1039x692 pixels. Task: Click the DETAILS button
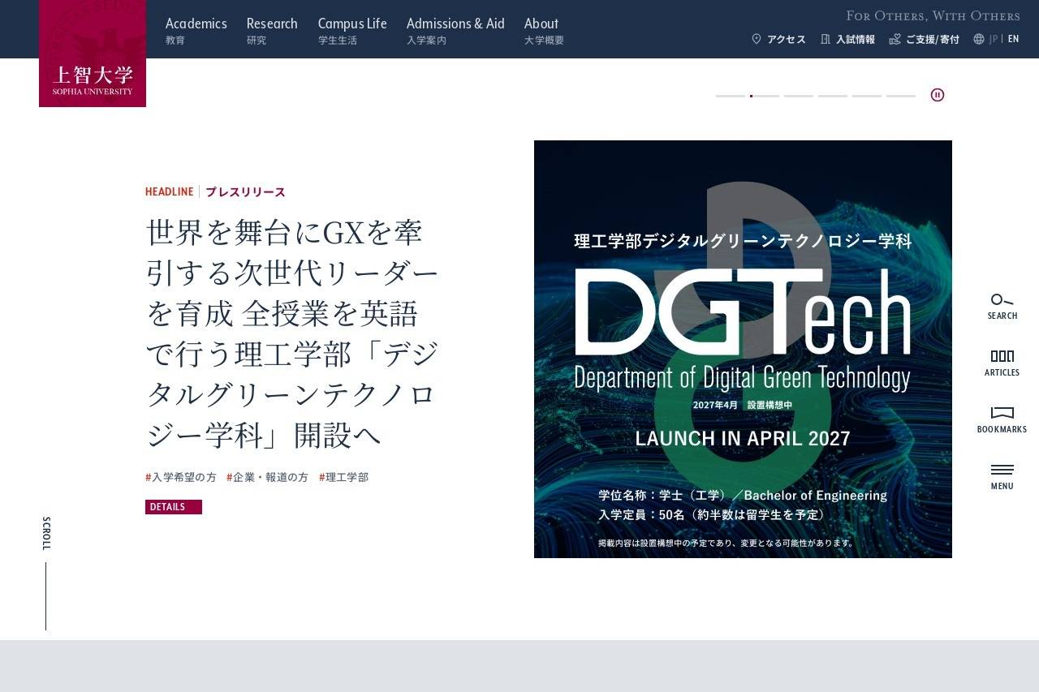click(x=174, y=507)
